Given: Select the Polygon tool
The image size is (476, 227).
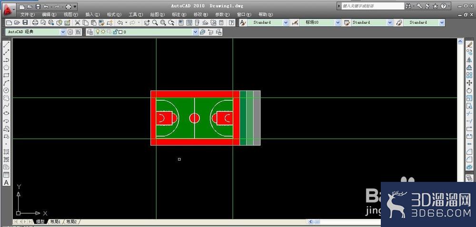Looking at the screenshot, I should coord(6,67).
